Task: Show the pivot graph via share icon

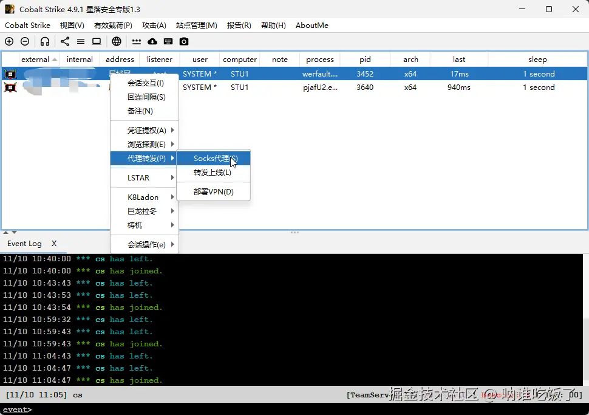Action: [x=65, y=41]
